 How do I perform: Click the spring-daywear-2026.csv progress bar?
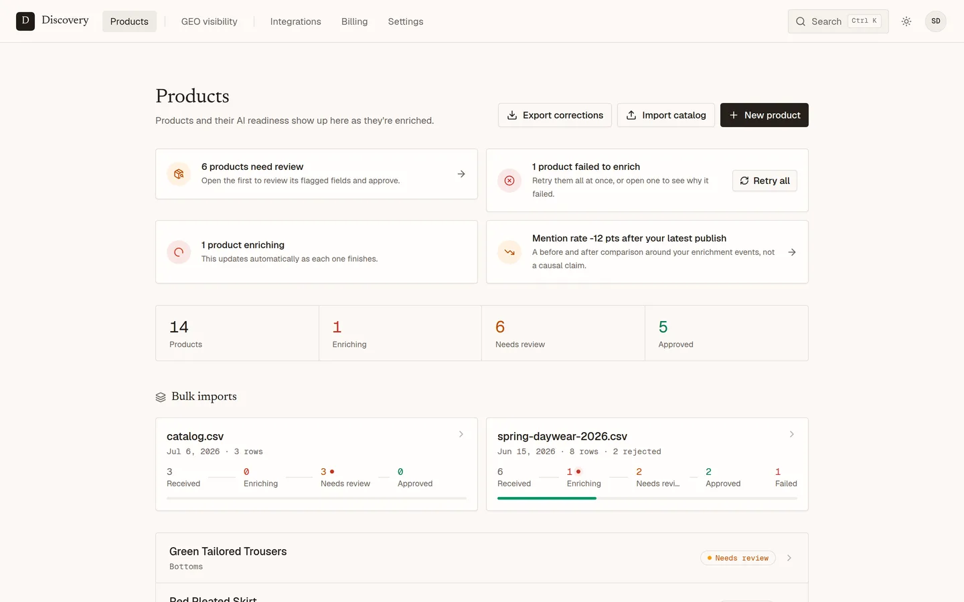click(x=647, y=498)
